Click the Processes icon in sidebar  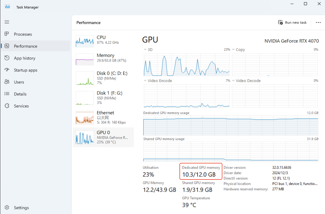(7, 34)
